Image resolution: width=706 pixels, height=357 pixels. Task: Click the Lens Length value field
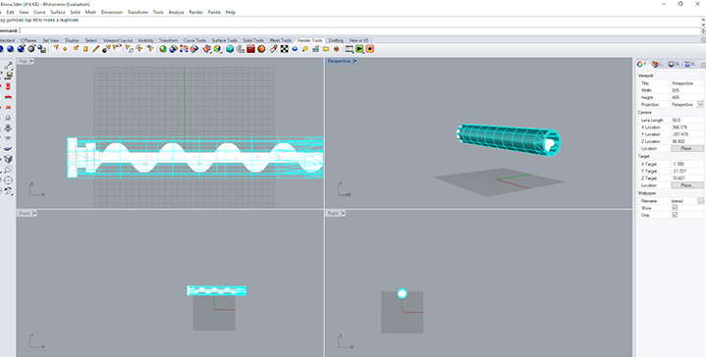point(686,120)
